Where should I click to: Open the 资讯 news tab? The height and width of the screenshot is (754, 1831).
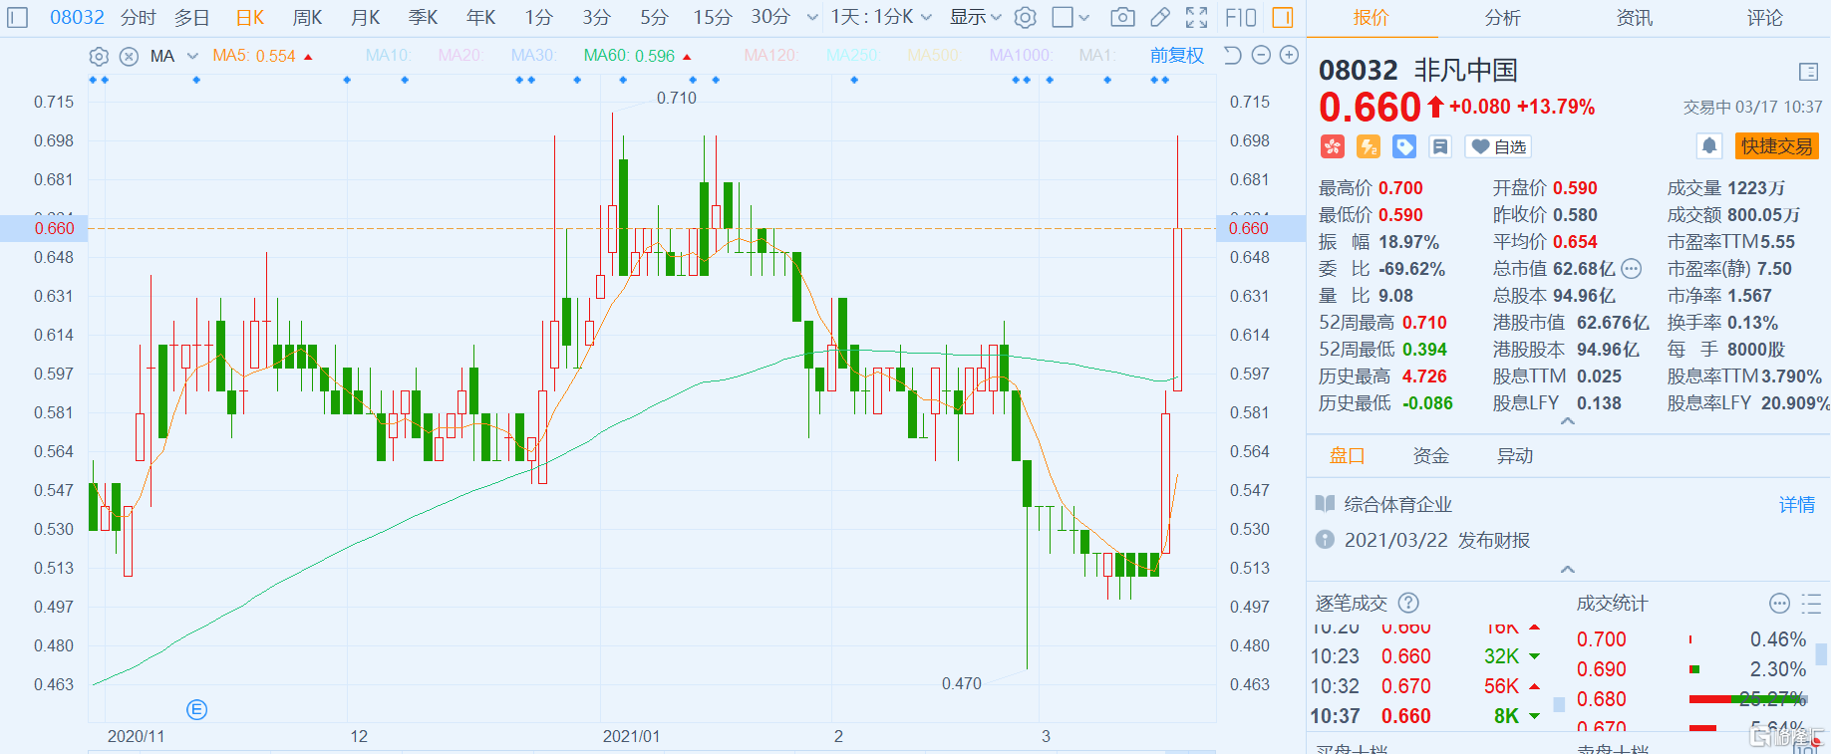[1635, 18]
